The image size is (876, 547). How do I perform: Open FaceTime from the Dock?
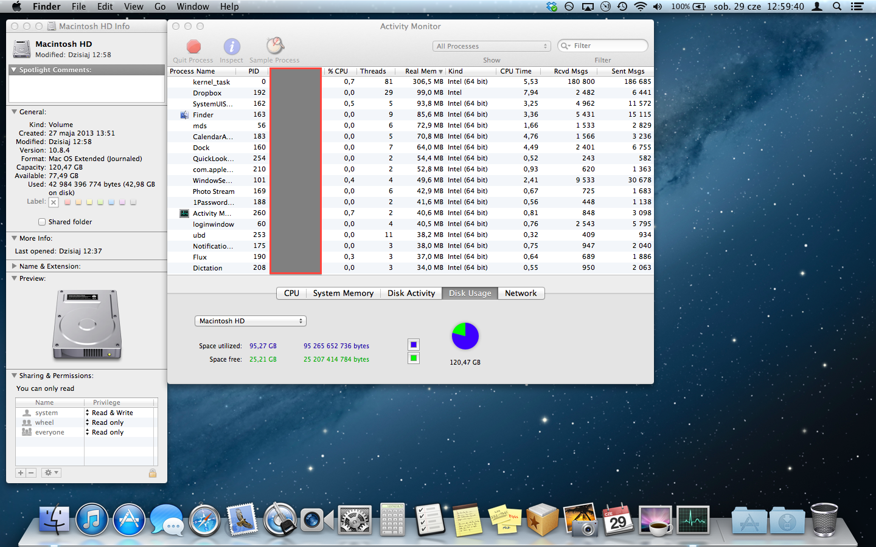317,520
